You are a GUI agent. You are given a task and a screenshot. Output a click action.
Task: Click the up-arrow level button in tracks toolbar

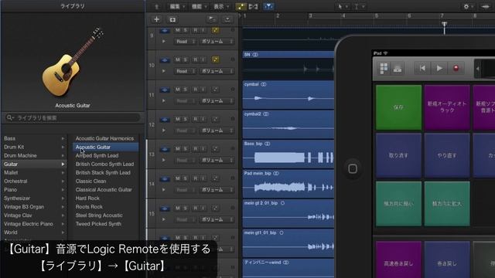[156, 6]
